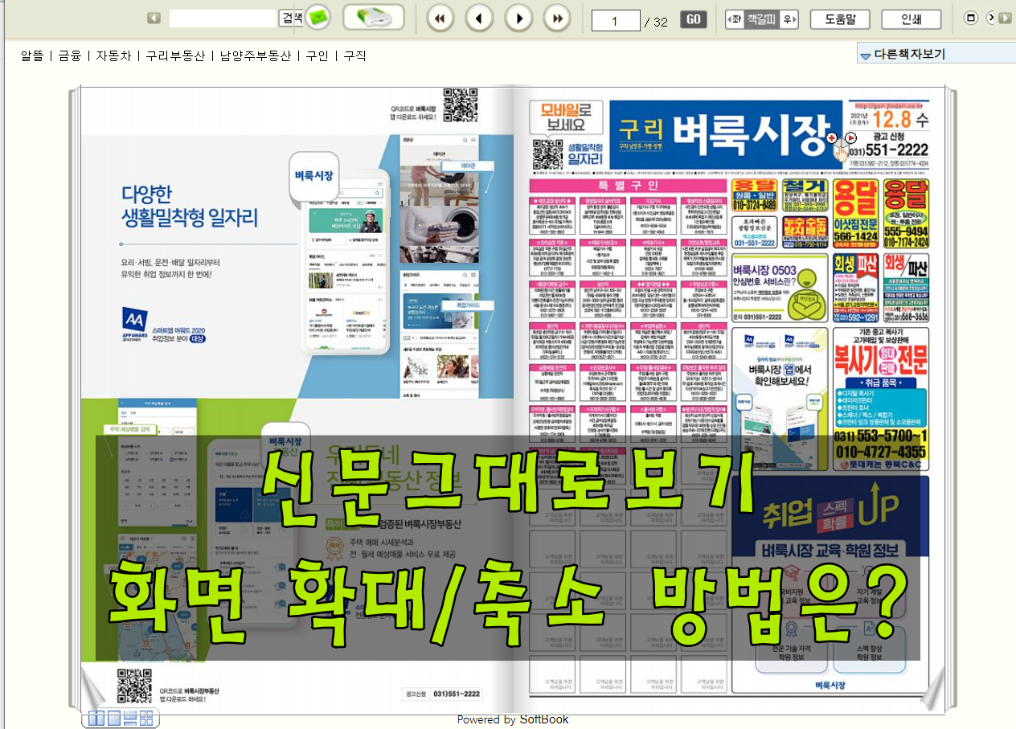Select the thumbnail grid view icon
This screenshot has height=729, width=1016.
(146, 719)
